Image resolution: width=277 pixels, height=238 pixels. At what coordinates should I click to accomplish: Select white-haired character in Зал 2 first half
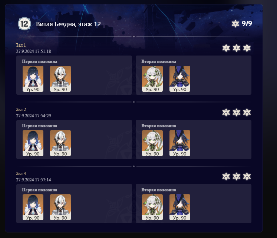coord(60,143)
